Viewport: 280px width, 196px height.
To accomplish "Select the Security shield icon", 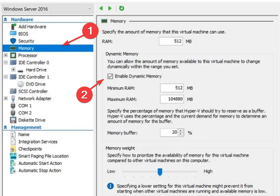I will click(x=13, y=41).
